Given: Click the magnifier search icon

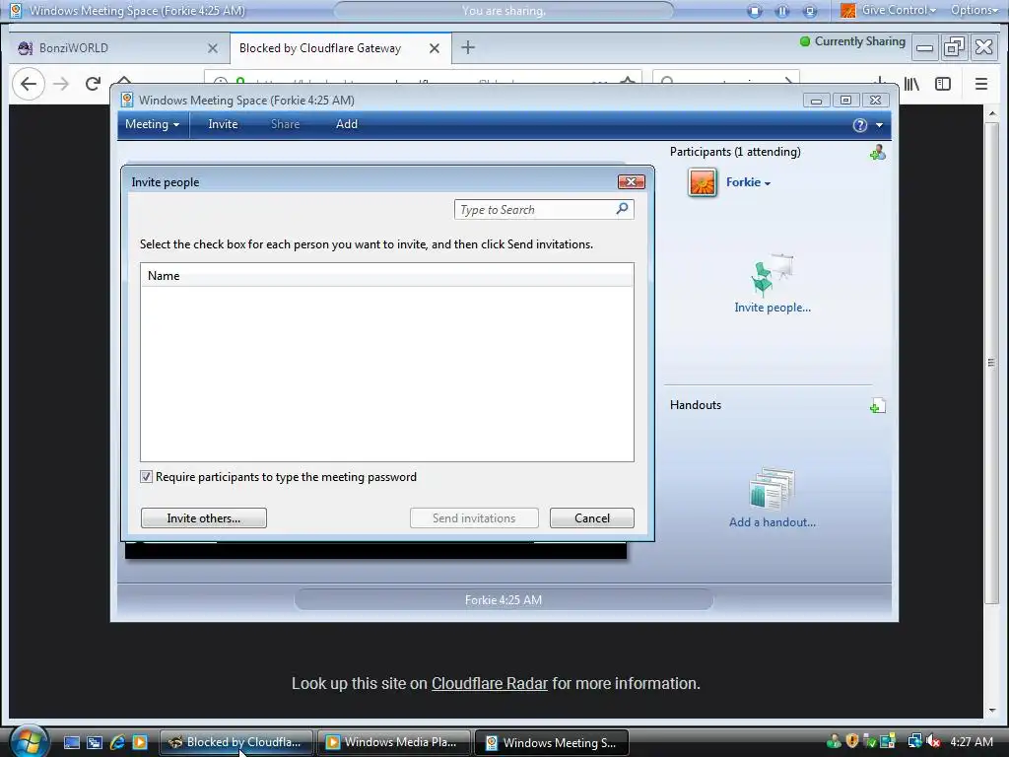Looking at the screenshot, I should 623,209.
